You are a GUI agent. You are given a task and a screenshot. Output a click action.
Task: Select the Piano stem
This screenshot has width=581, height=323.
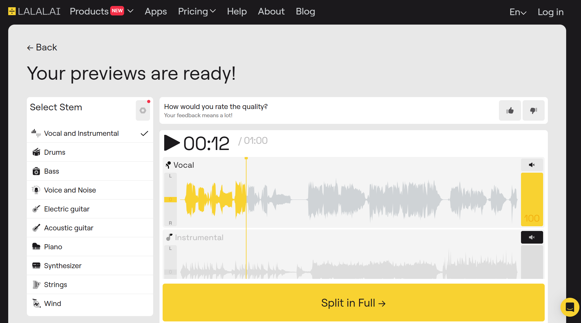point(53,246)
